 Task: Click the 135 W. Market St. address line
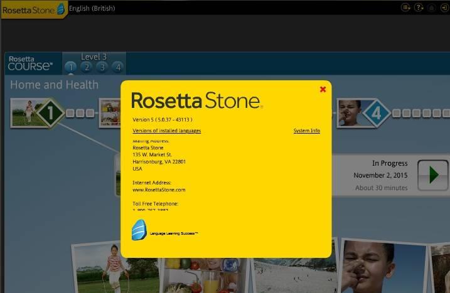(152, 155)
